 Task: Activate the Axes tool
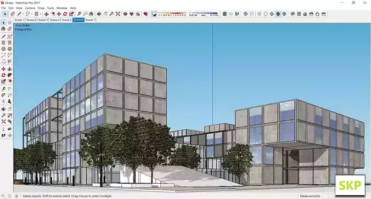pyautogui.click(x=3, y=101)
